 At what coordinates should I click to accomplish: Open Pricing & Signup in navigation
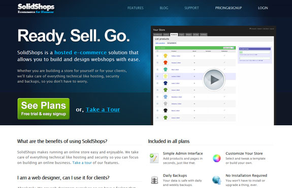pyautogui.click(x=229, y=8)
